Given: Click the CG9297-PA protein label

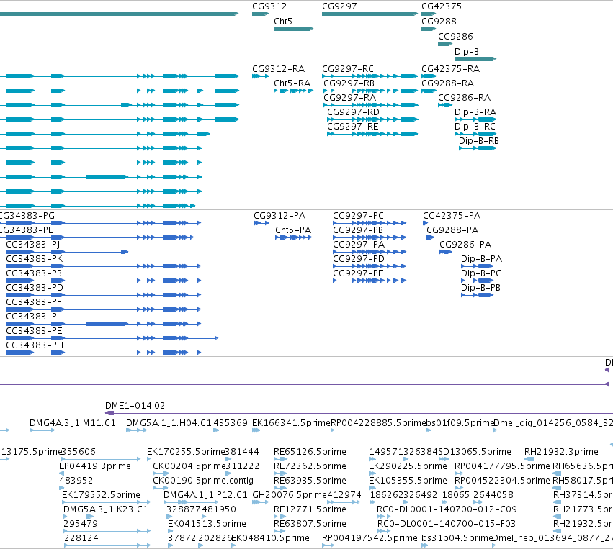Looking at the screenshot, I should 359,245.
